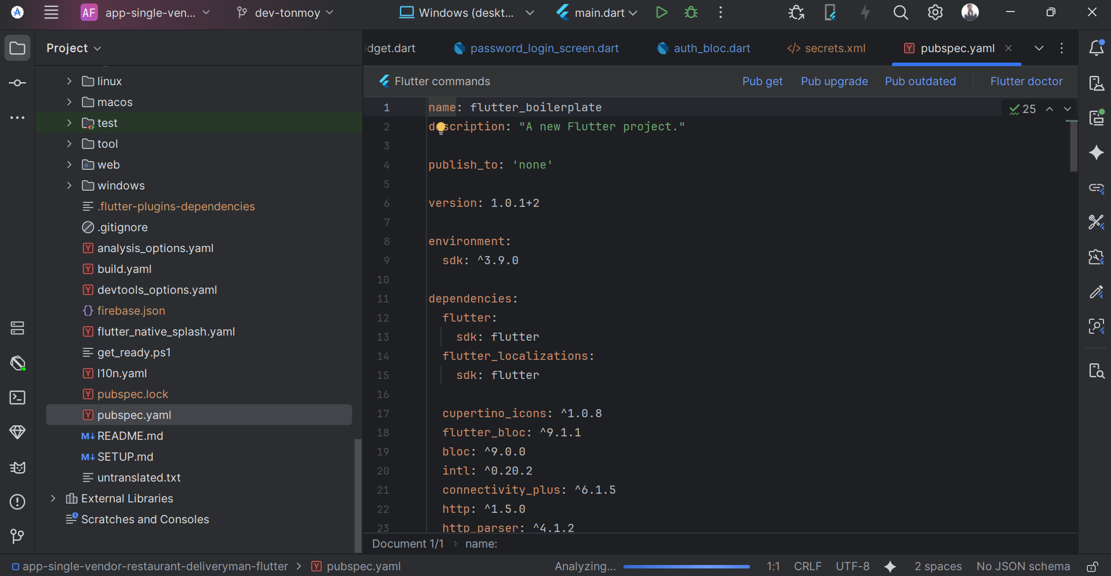Image resolution: width=1111 pixels, height=576 pixels.
Task: Expand External Libraries node
Action: 53,498
